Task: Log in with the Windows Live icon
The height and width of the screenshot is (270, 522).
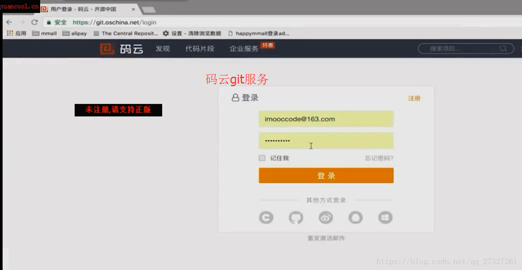Action: click(x=385, y=218)
